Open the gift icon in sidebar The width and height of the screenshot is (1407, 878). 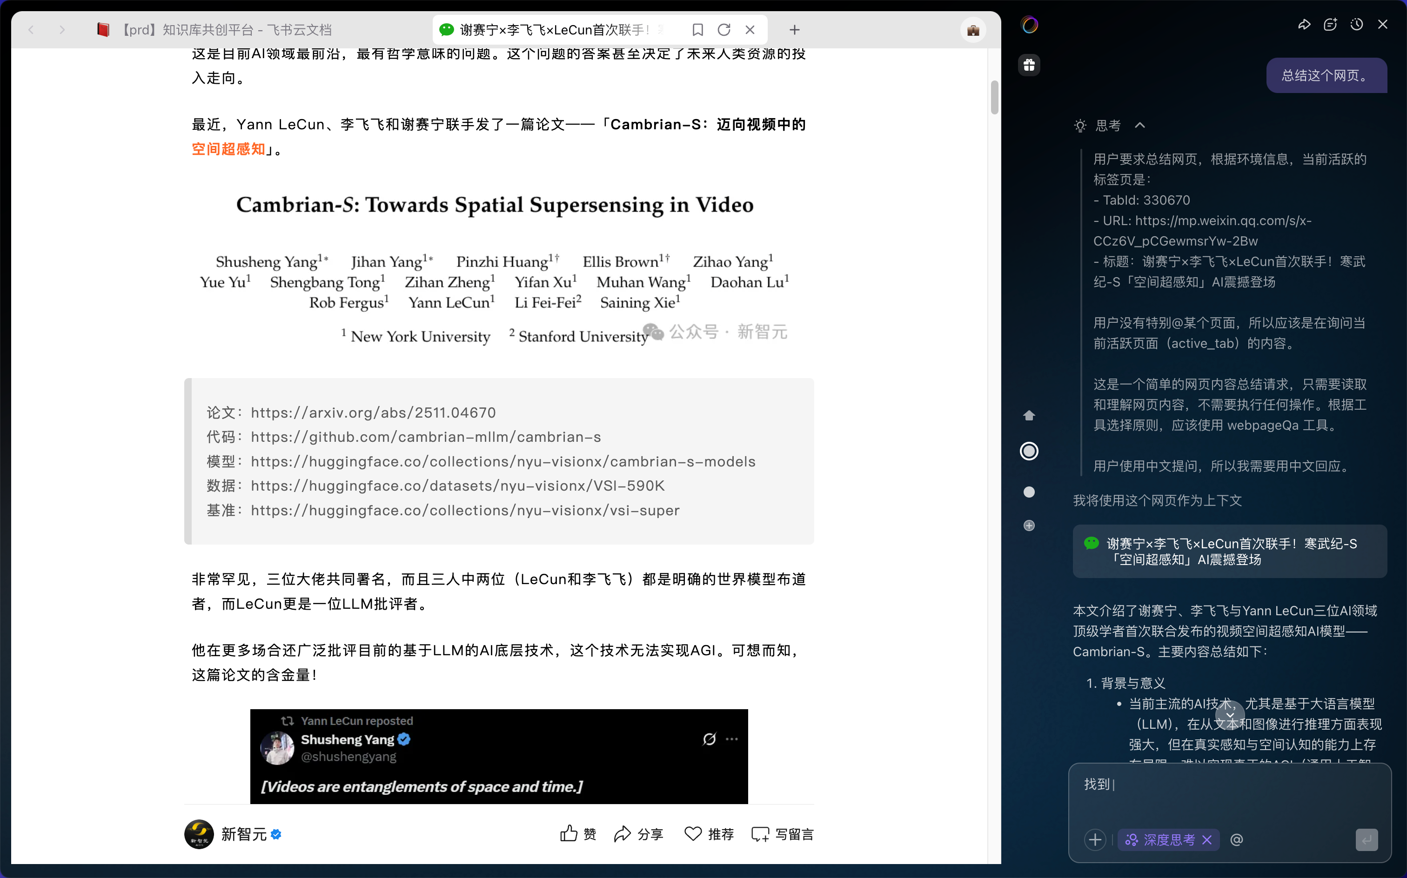click(1029, 65)
